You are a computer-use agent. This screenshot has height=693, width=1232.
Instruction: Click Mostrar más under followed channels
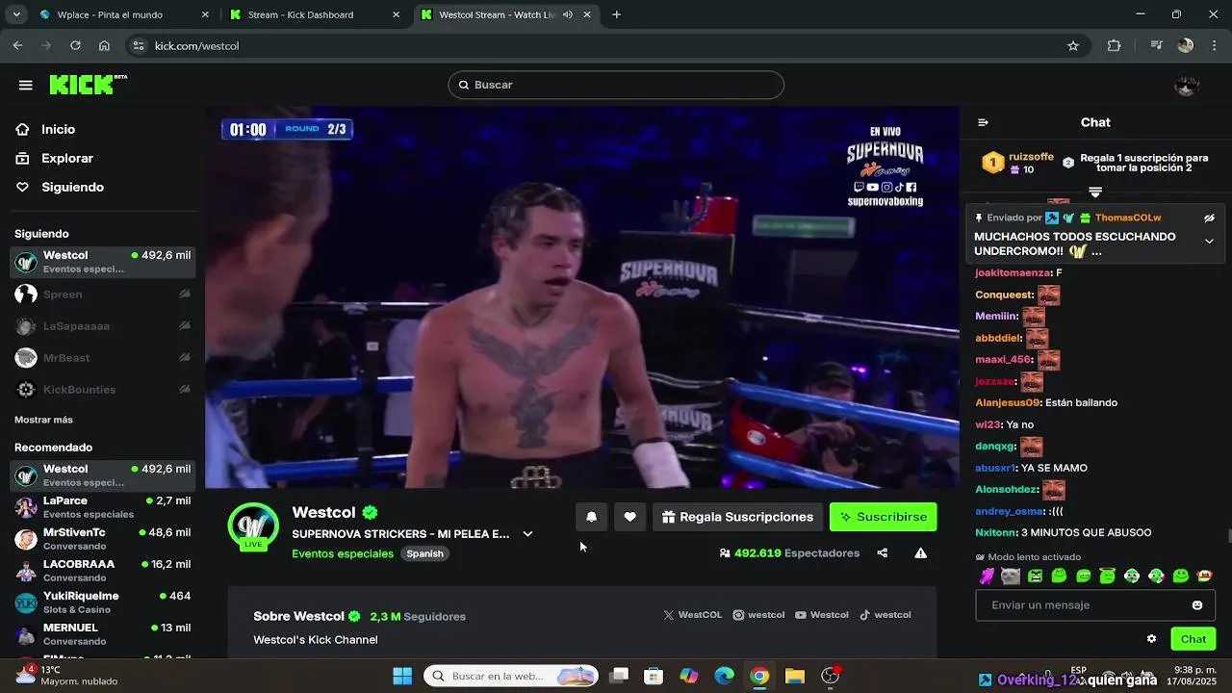pyautogui.click(x=43, y=420)
